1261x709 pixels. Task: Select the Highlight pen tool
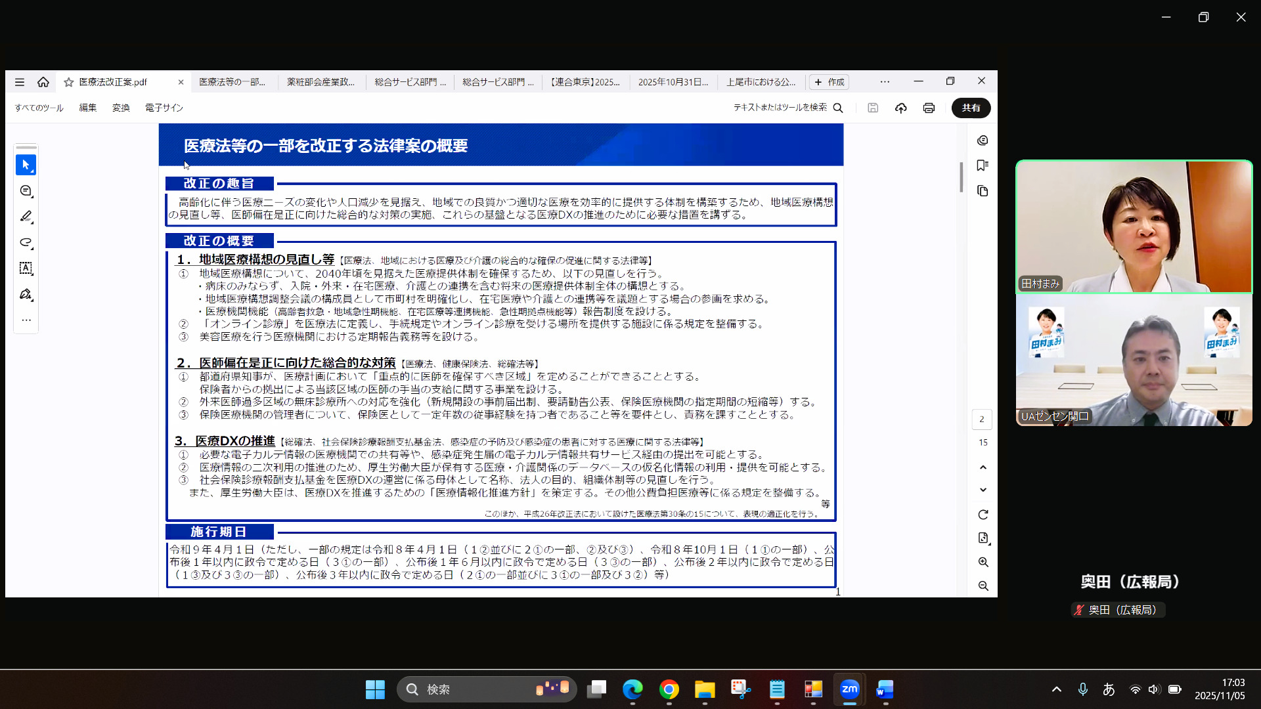(x=26, y=217)
